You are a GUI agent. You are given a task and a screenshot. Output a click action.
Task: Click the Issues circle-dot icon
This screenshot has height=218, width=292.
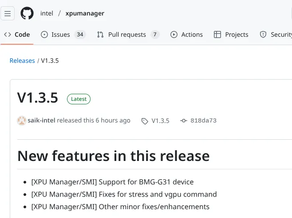44,34
